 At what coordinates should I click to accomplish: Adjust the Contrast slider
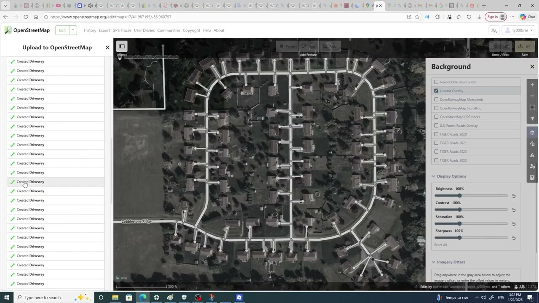pyautogui.click(x=471, y=210)
